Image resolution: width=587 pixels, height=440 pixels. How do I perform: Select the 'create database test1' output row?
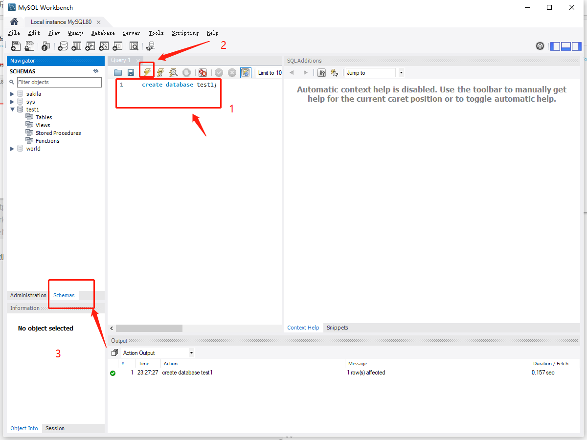click(344, 373)
